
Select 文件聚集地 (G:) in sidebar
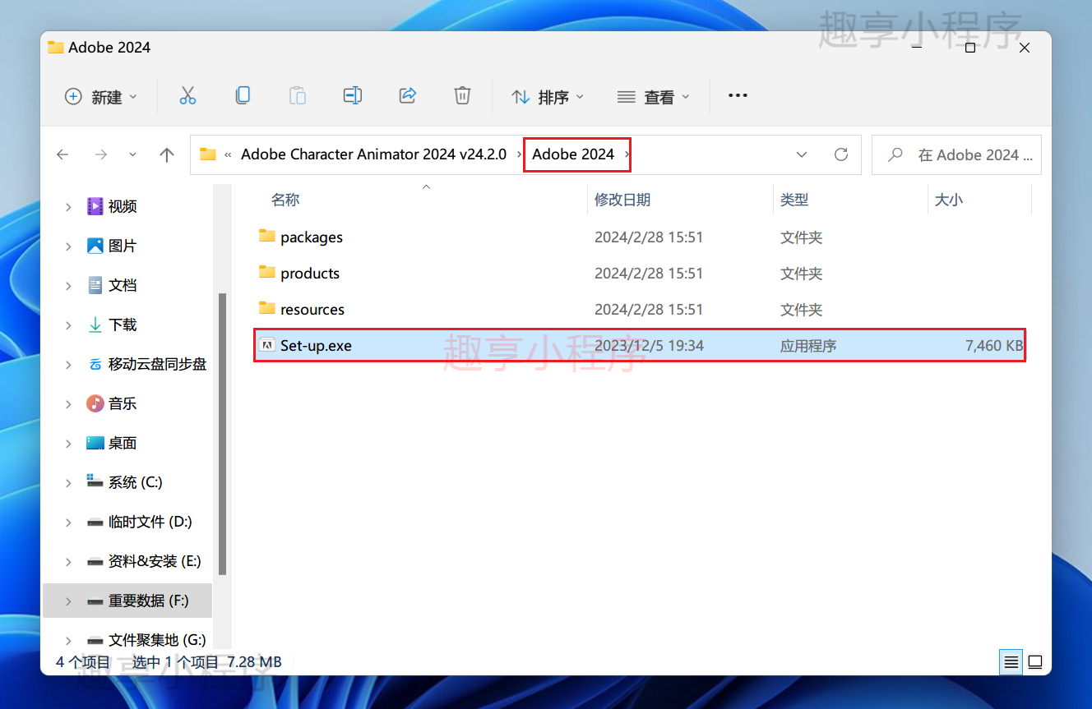coord(157,640)
